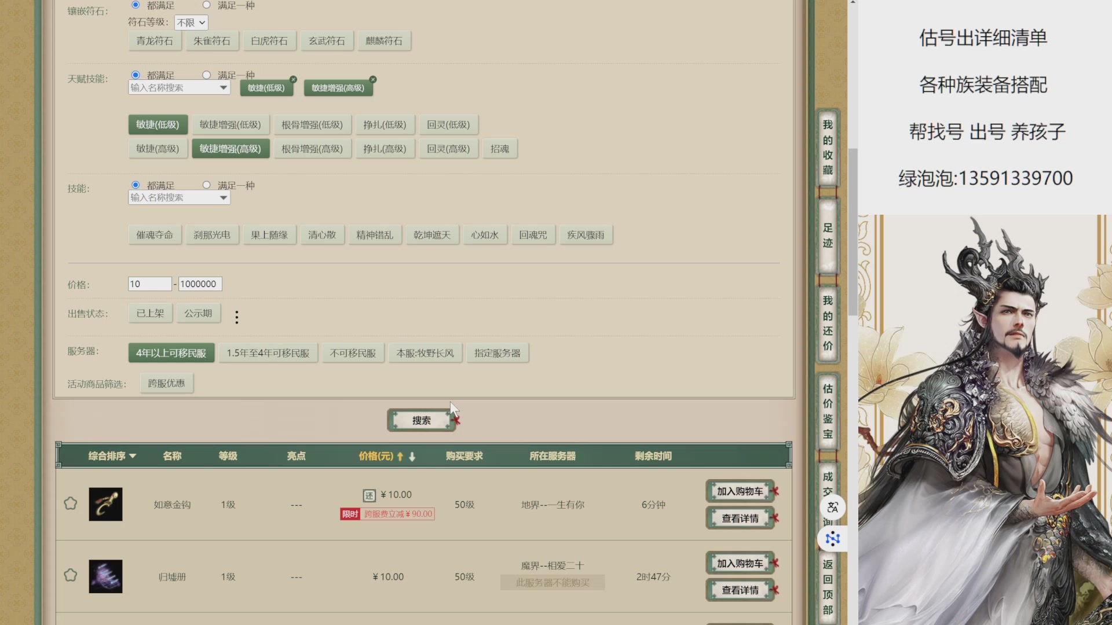Viewport: 1112px width, 625px height.
Task: Select 都满足 for 镶嵌符石
Action: [136, 5]
